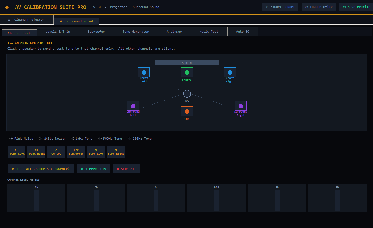Click the "5.1 CHANNEL SPEAKER TEST" heading
Image resolution: width=373 pixels, height=228 pixels.
pos(30,43)
